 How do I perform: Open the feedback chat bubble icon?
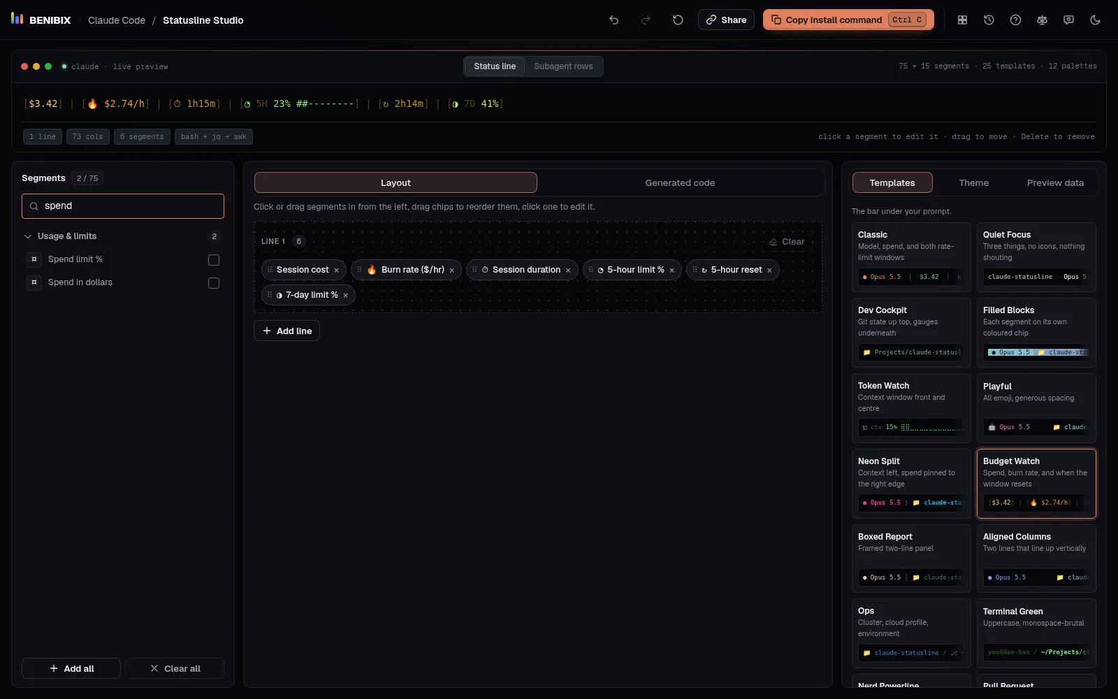[x=1068, y=20]
